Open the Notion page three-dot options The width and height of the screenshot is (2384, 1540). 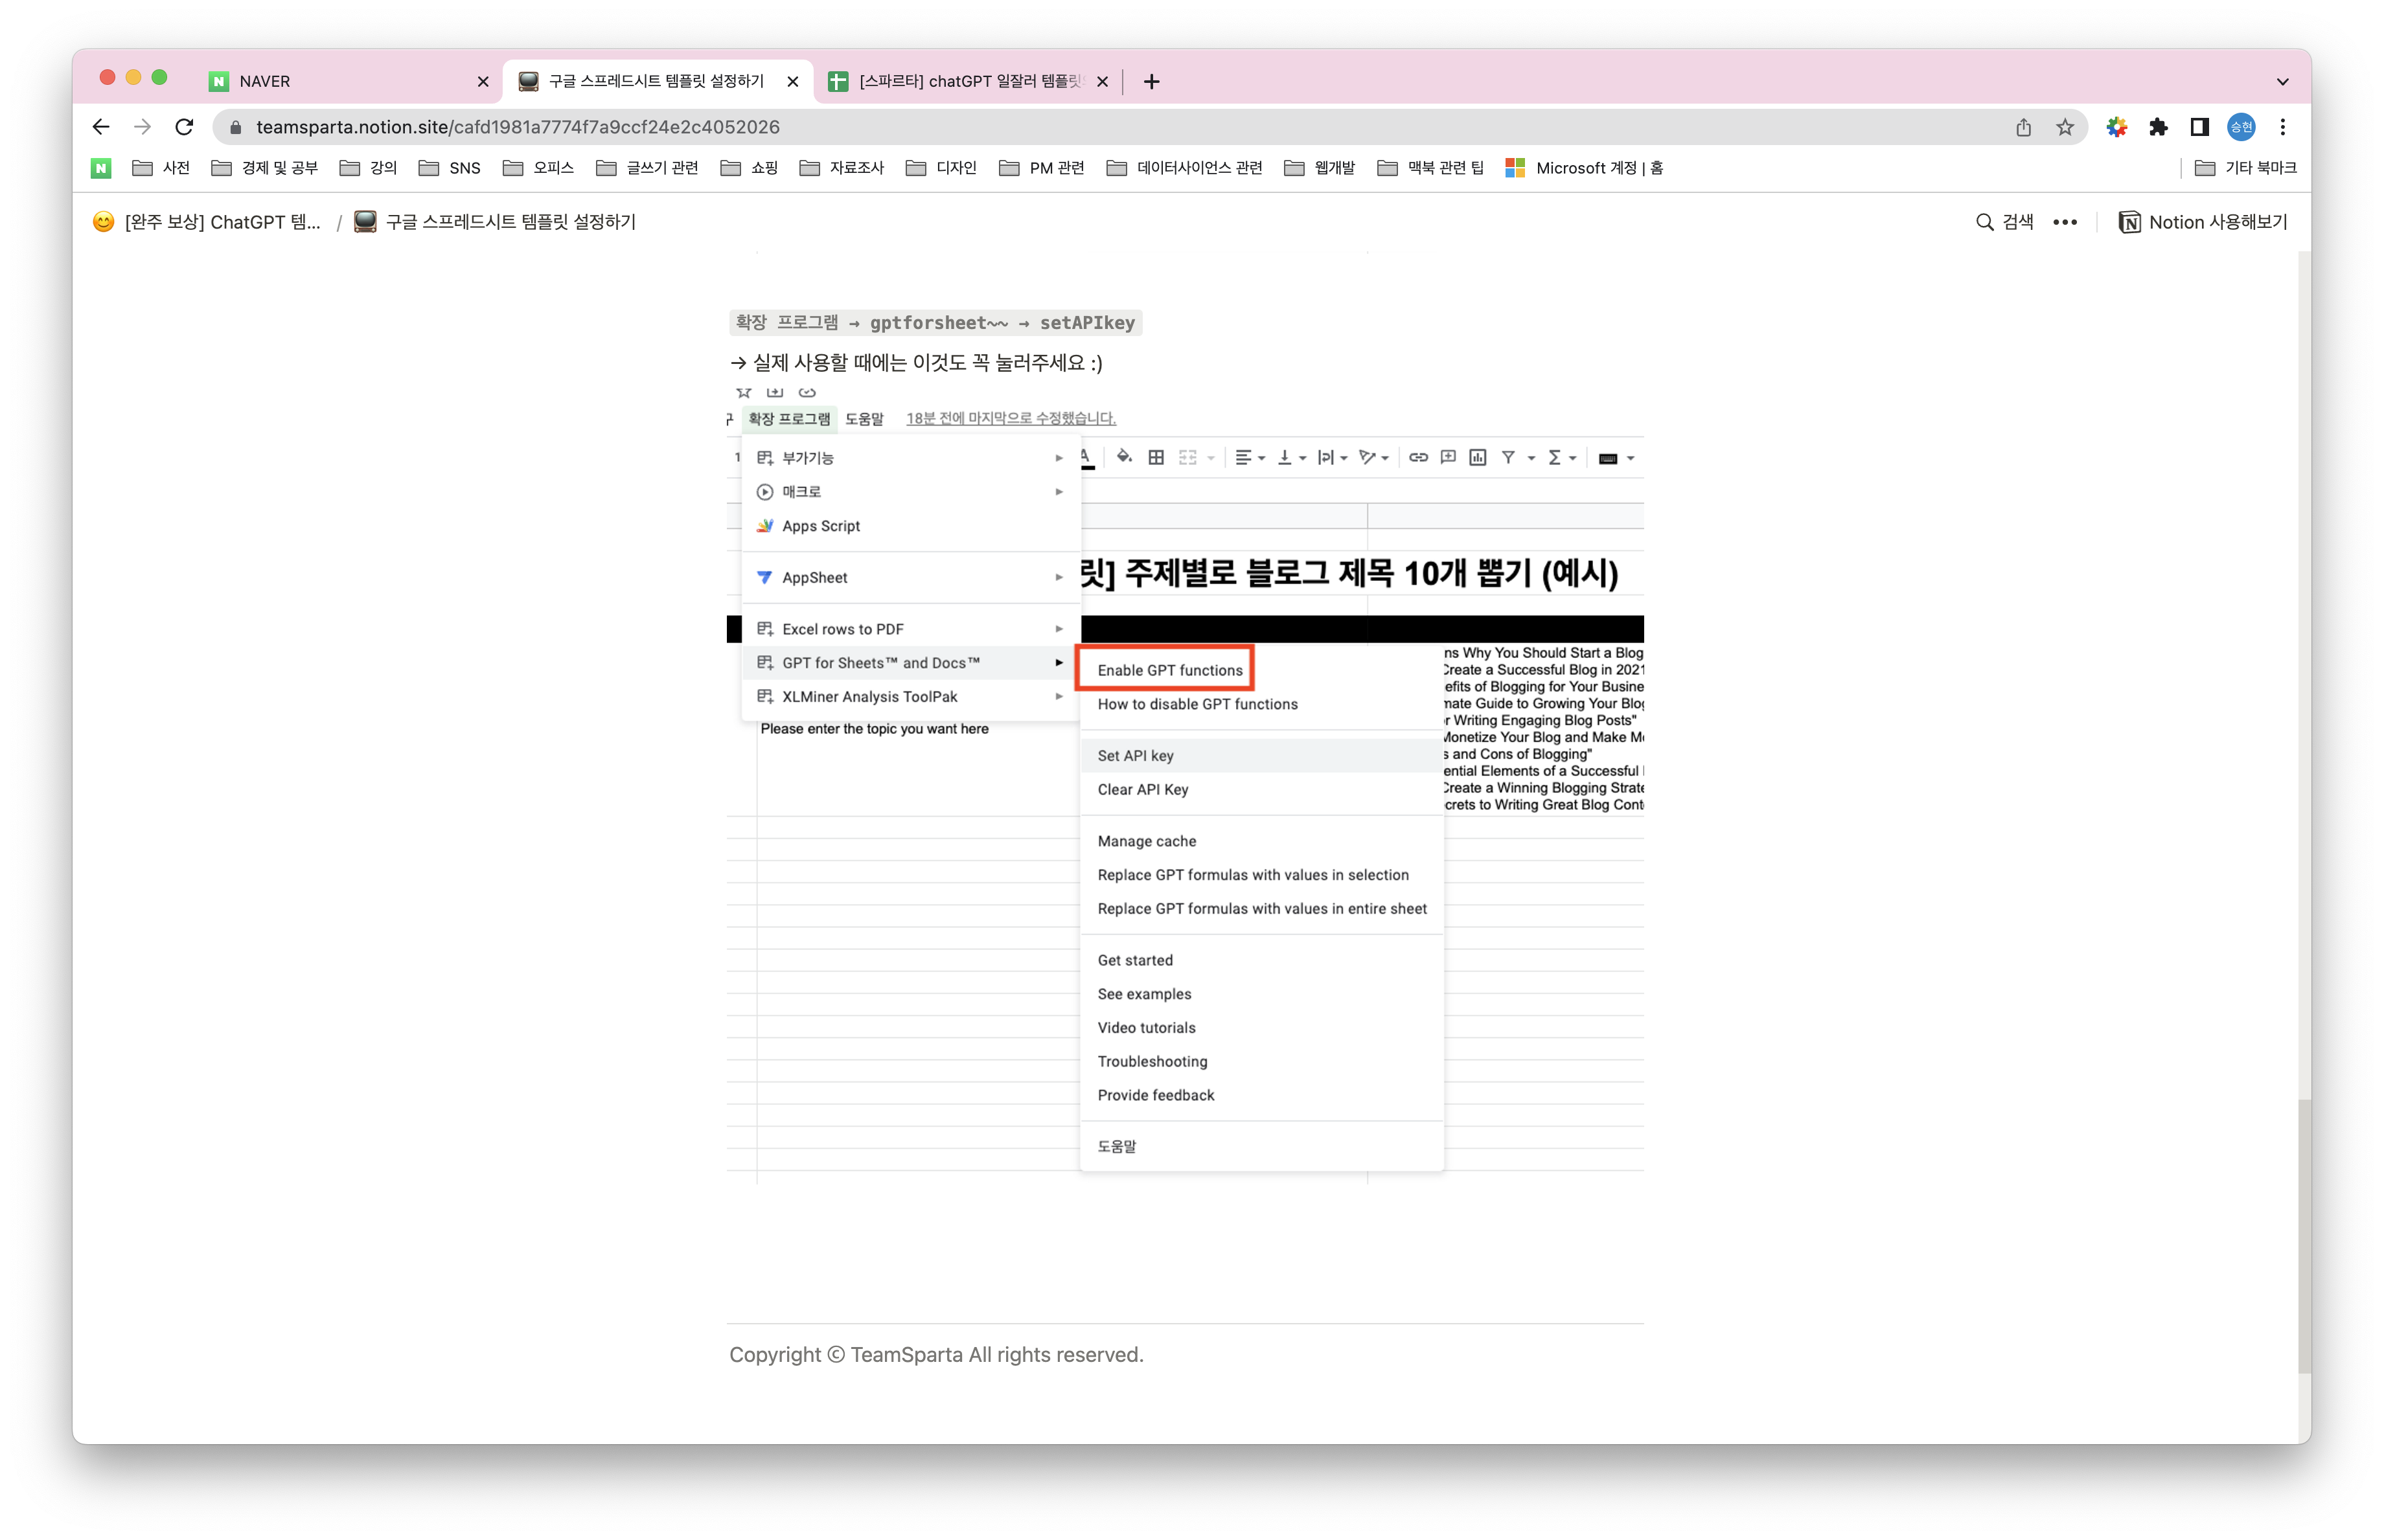pyautogui.click(x=2065, y=222)
